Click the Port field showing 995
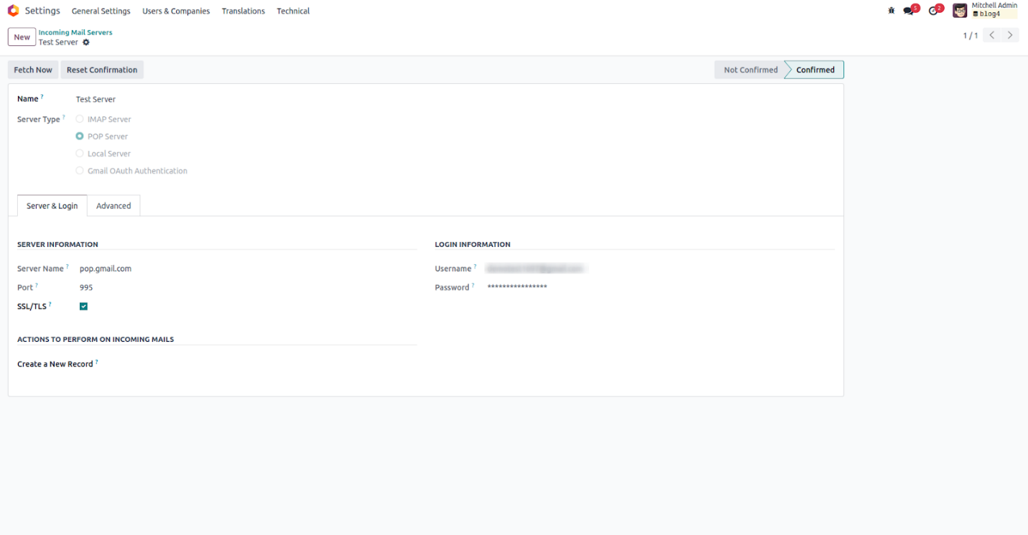 tap(86, 287)
